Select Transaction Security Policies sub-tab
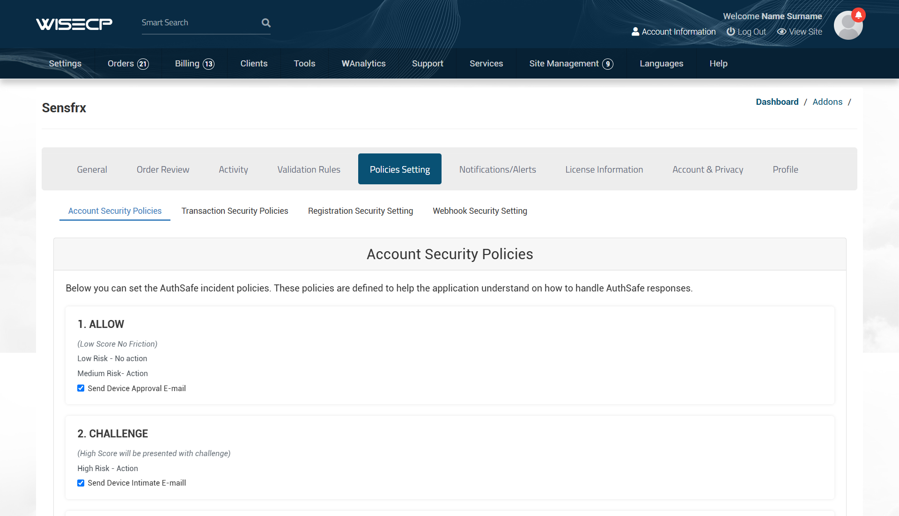 [x=235, y=211]
